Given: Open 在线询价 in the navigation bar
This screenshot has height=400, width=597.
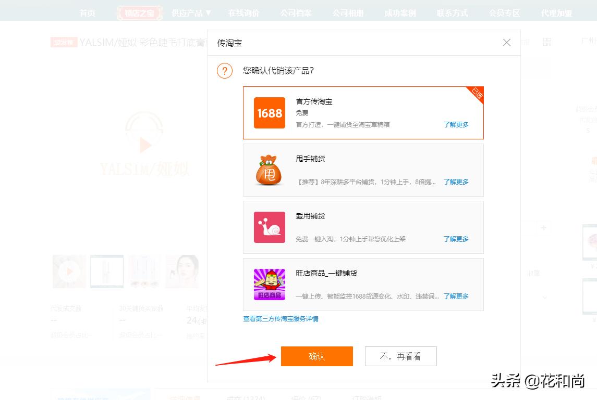Looking at the screenshot, I should pos(243,13).
